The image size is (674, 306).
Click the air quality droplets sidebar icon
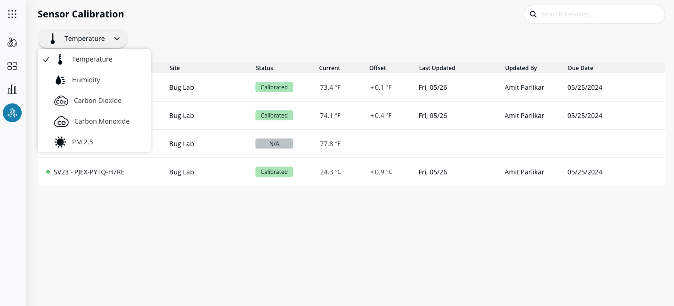[x=12, y=43]
